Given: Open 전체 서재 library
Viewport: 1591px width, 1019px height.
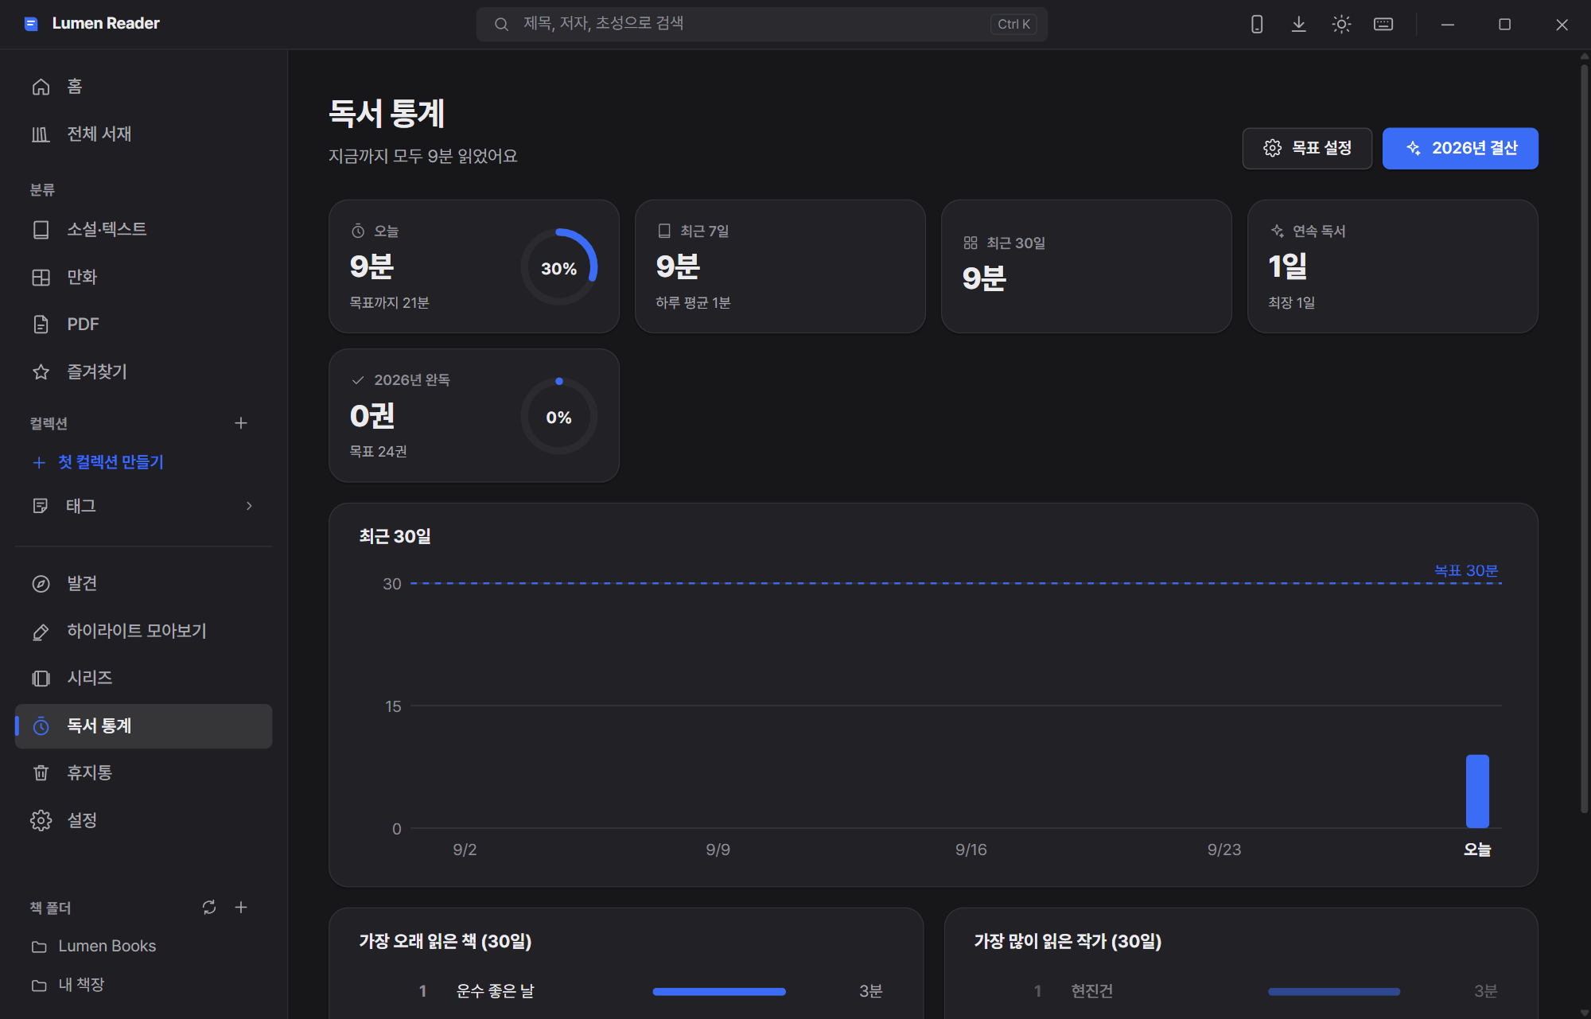Looking at the screenshot, I should point(143,134).
